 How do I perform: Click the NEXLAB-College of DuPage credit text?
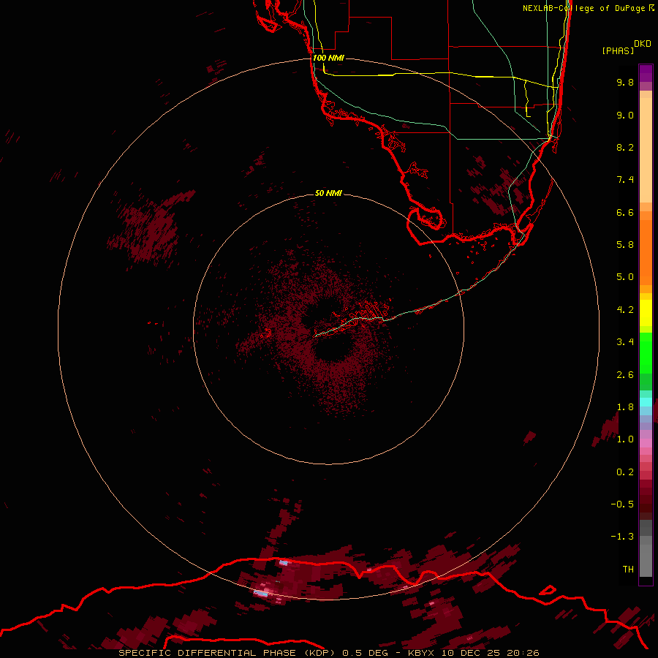coord(583,8)
